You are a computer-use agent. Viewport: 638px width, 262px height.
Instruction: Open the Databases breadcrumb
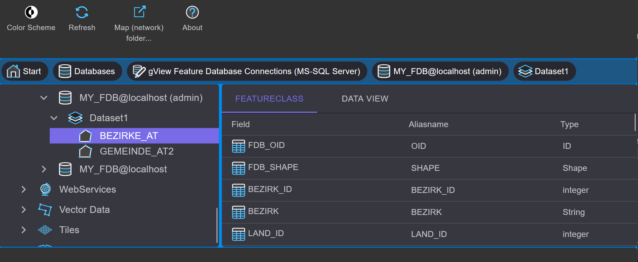(x=87, y=71)
